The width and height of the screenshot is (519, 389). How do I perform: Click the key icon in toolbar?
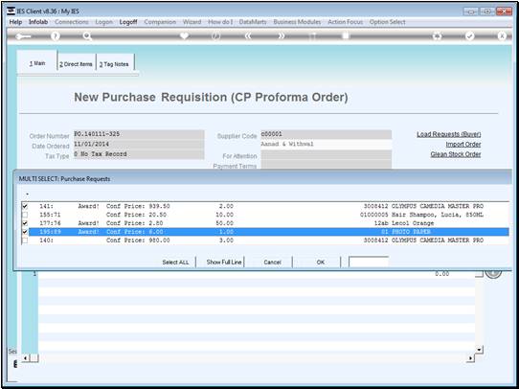pyautogui.click(x=23, y=36)
